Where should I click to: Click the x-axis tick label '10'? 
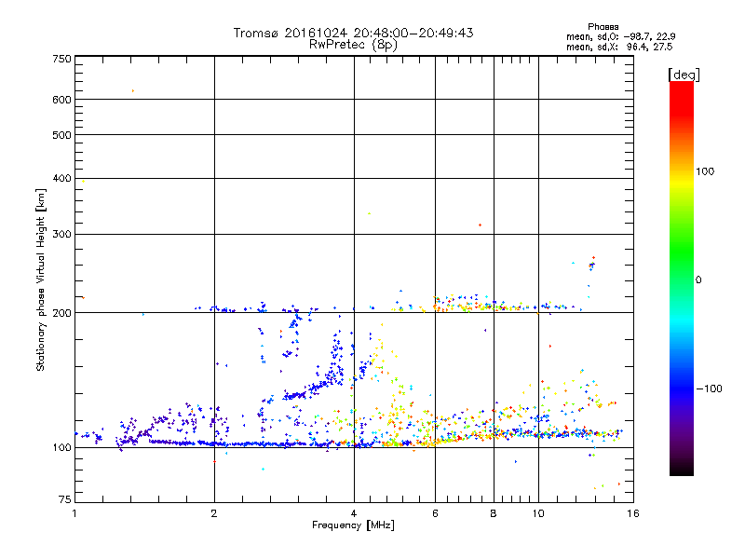click(x=538, y=513)
